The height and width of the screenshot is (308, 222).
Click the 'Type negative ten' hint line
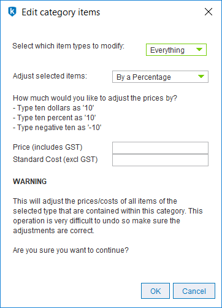click(57, 128)
